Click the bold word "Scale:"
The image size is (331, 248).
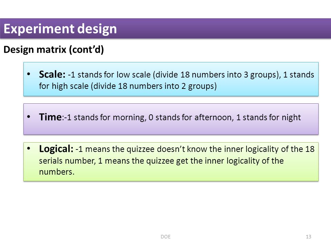(52, 74)
